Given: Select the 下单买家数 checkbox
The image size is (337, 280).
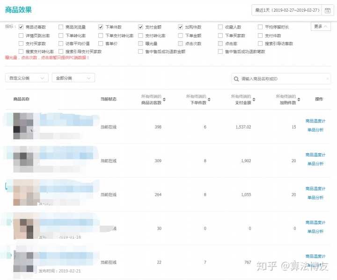Looking at the screenshot, I should (220, 36).
